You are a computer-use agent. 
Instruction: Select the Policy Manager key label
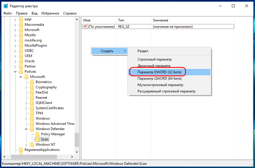click(x=53, y=134)
